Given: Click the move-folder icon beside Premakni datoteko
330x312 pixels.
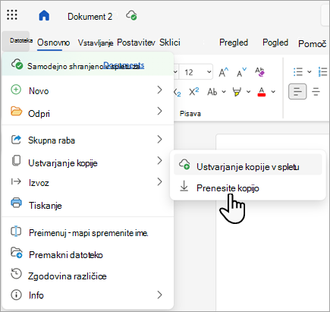Looking at the screenshot, I should click(x=17, y=253).
